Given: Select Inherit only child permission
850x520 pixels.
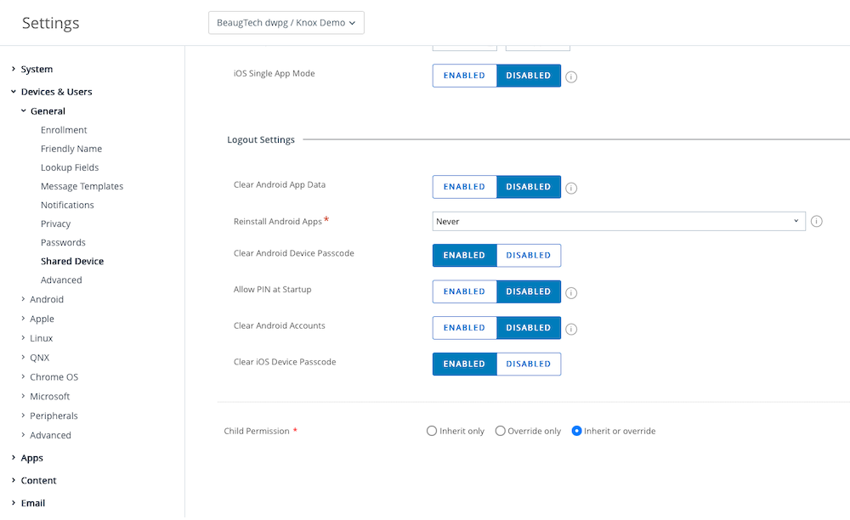Looking at the screenshot, I should (432, 431).
